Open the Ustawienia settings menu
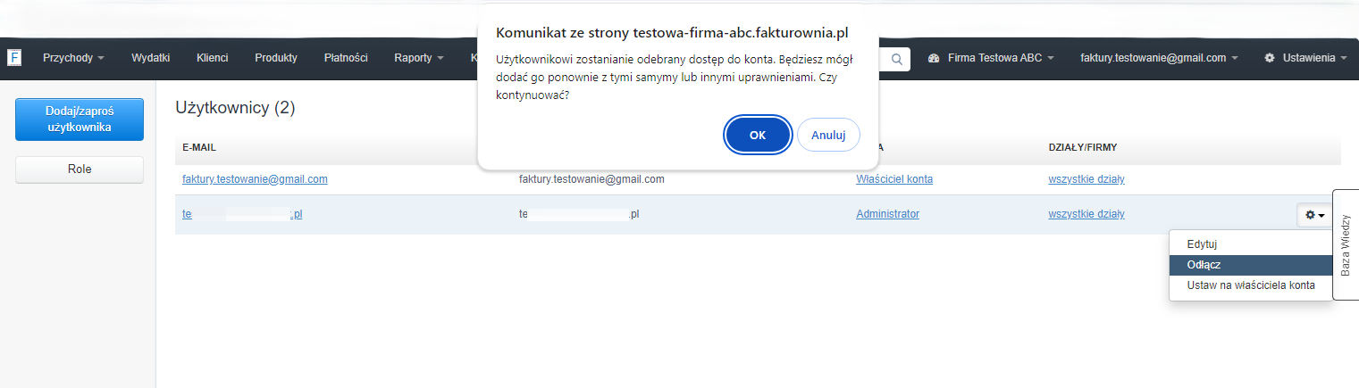1359x388 pixels. pos(1305,58)
